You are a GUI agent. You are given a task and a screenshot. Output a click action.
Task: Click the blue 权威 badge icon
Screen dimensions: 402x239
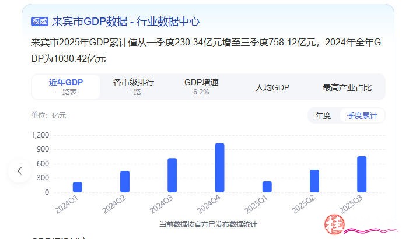point(39,22)
